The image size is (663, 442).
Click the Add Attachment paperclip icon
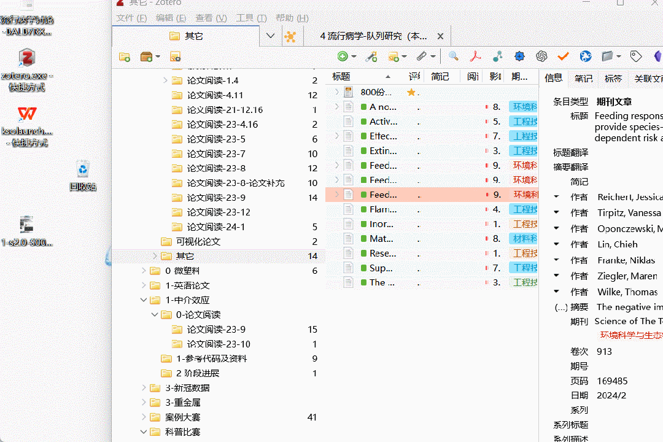coord(421,56)
